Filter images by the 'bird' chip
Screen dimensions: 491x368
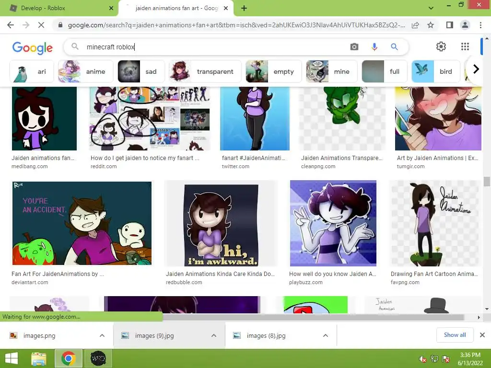436,71
